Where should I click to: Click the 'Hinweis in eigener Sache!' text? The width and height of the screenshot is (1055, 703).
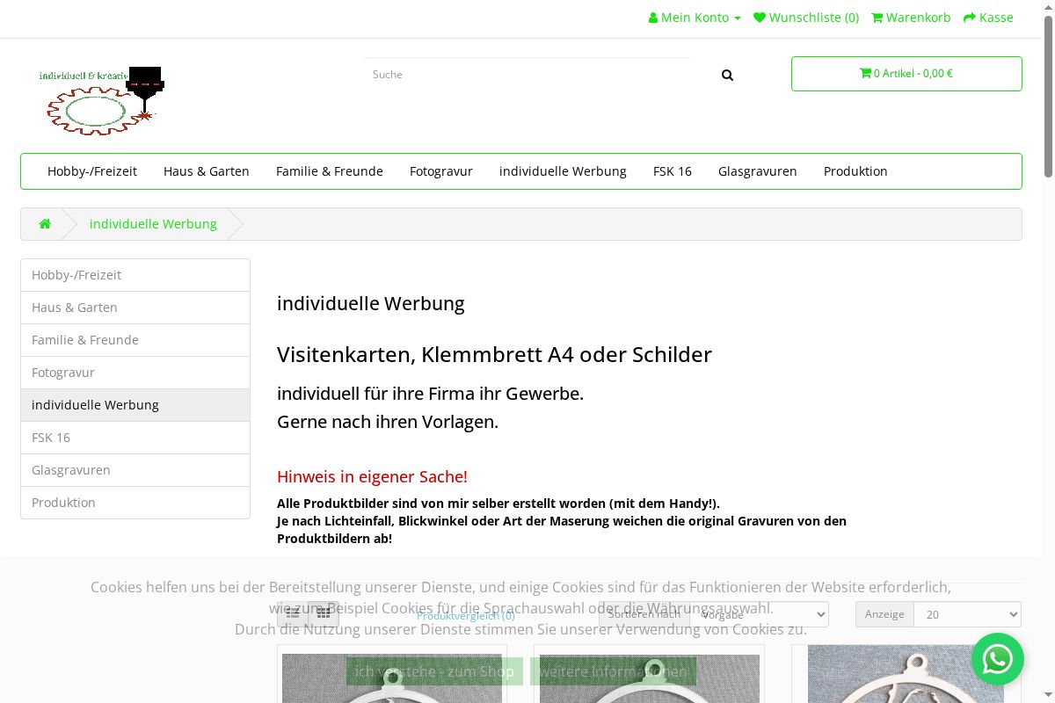pos(372,476)
